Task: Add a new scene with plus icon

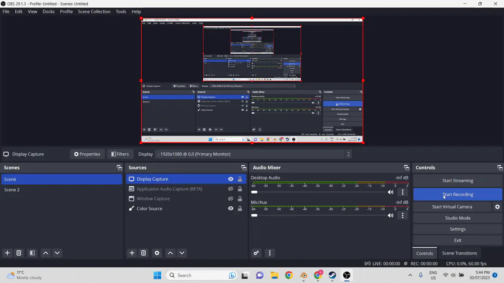Action: click(x=7, y=253)
